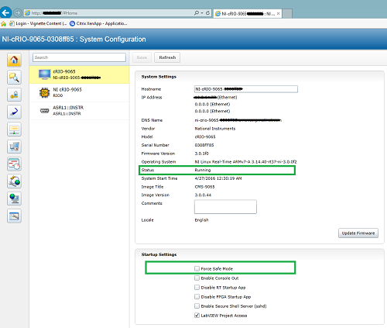The height and width of the screenshot is (328, 387).
Task: Open the bottom window-style sidebar icon
Action: click(14, 216)
